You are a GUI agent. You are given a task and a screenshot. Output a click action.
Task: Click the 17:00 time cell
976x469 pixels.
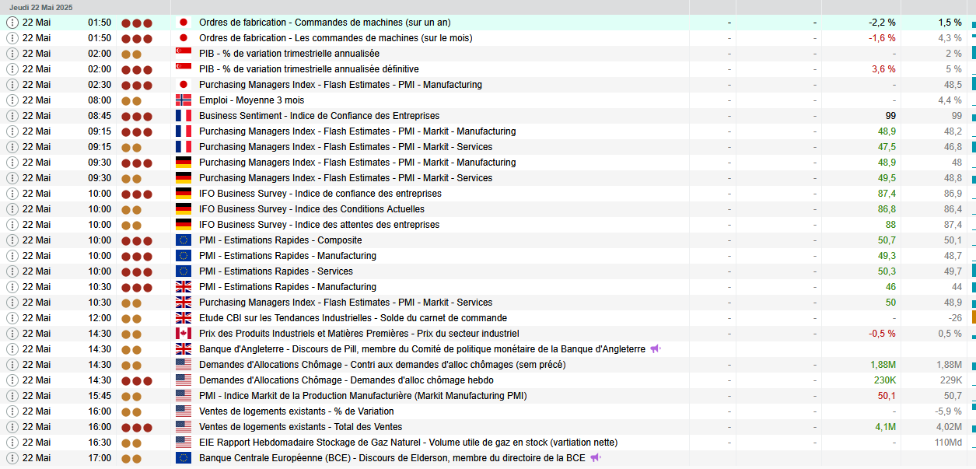pyautogui.click(x=100, y=458)
